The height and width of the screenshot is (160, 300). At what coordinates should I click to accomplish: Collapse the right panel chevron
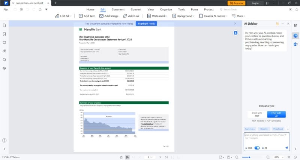295,149
